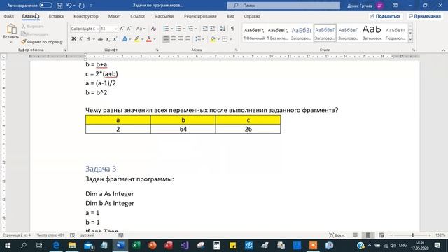The width and height of the screenshot is (448, 252).
Task: Open the Файл tab
Action: [x=9, y=16]
